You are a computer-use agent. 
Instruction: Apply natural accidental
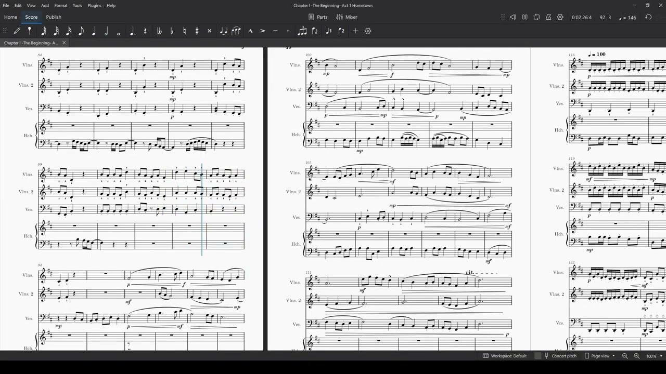tap(184, 31)
